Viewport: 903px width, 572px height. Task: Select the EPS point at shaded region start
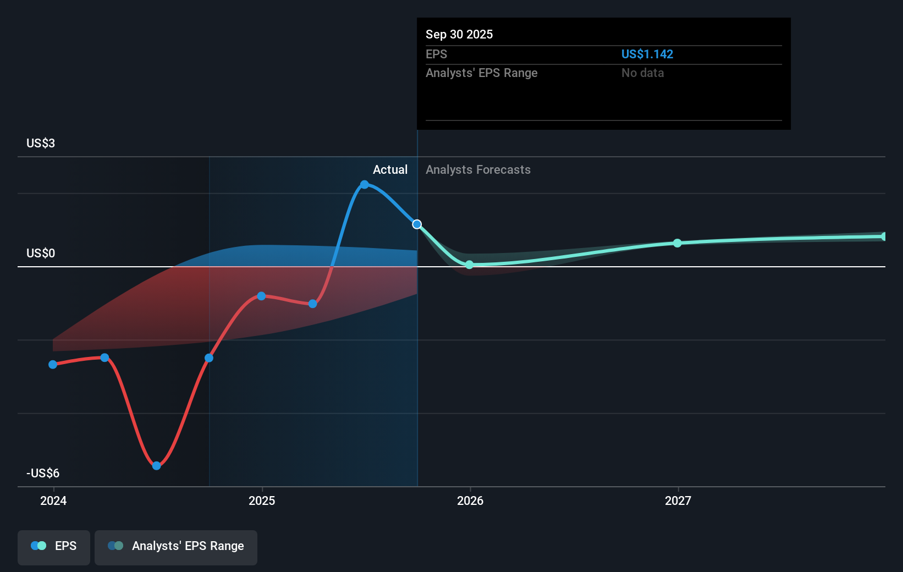coord(209,358)
